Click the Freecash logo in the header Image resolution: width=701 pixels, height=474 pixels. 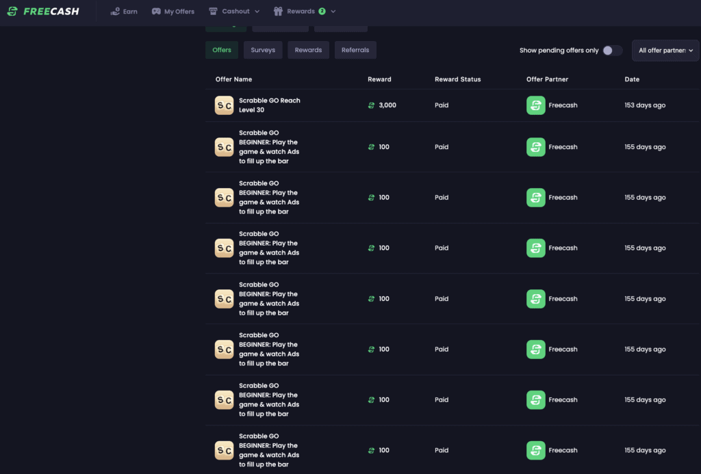tap(43, 11)
